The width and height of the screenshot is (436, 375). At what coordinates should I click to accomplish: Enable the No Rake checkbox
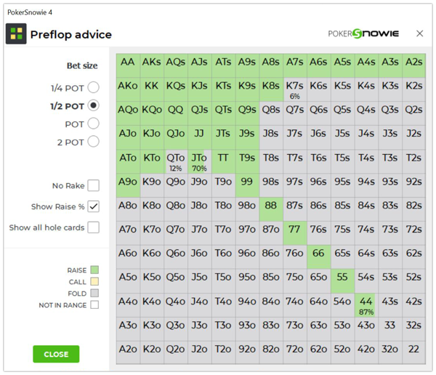coord(93,186)
